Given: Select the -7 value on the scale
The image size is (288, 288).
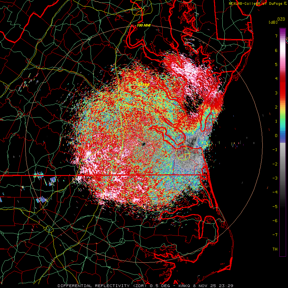Looking at the screenshot, I should pyautogui.click(x=275, y=235).
